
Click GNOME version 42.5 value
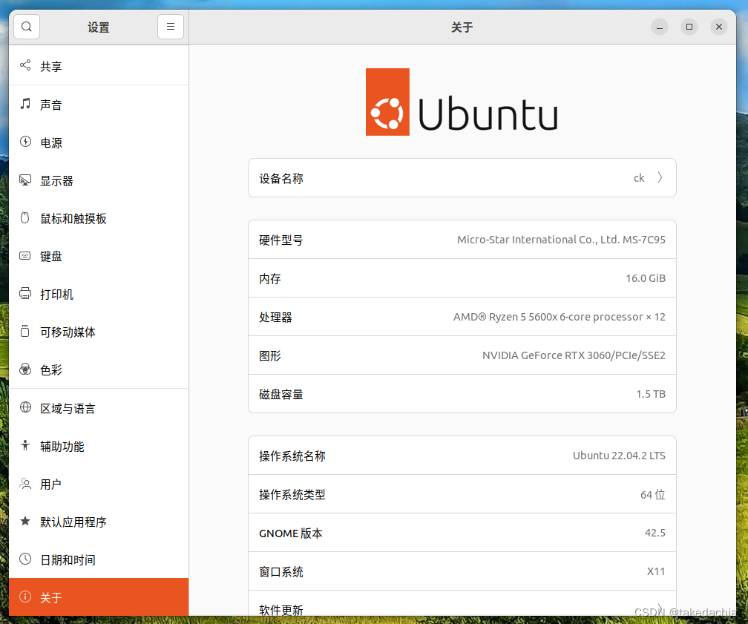(x=655, y=533)
